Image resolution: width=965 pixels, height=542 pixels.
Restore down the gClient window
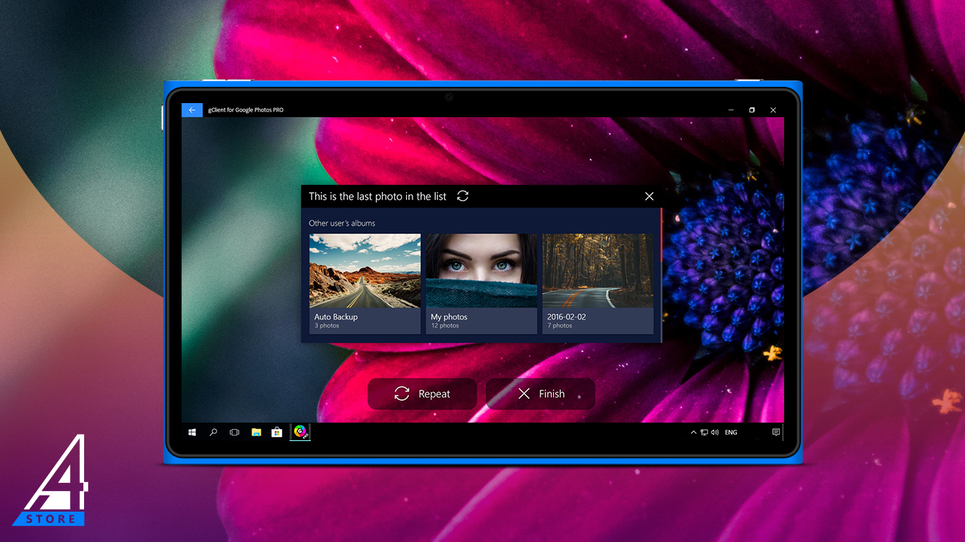click(x=752, y=110)
